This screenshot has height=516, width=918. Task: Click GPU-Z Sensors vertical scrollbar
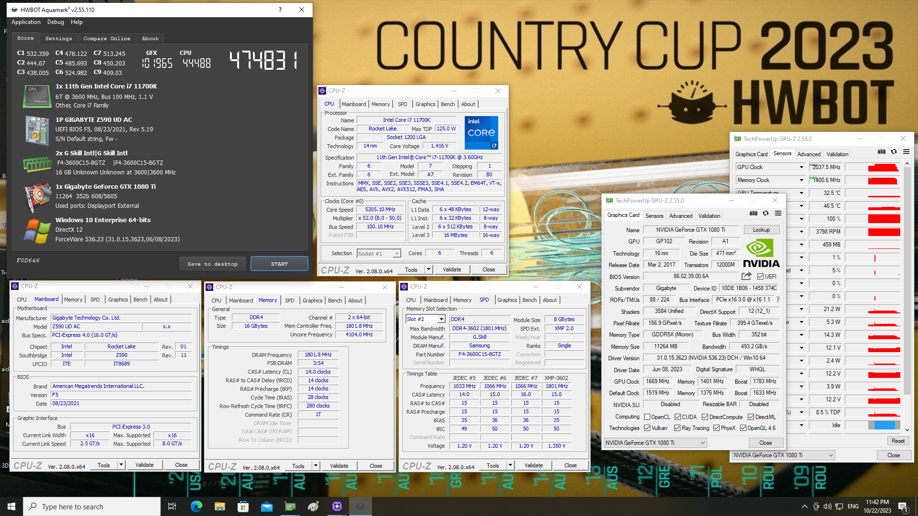pos(907,296)
